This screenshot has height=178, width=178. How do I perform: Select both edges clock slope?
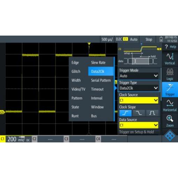tap(152, 113)
